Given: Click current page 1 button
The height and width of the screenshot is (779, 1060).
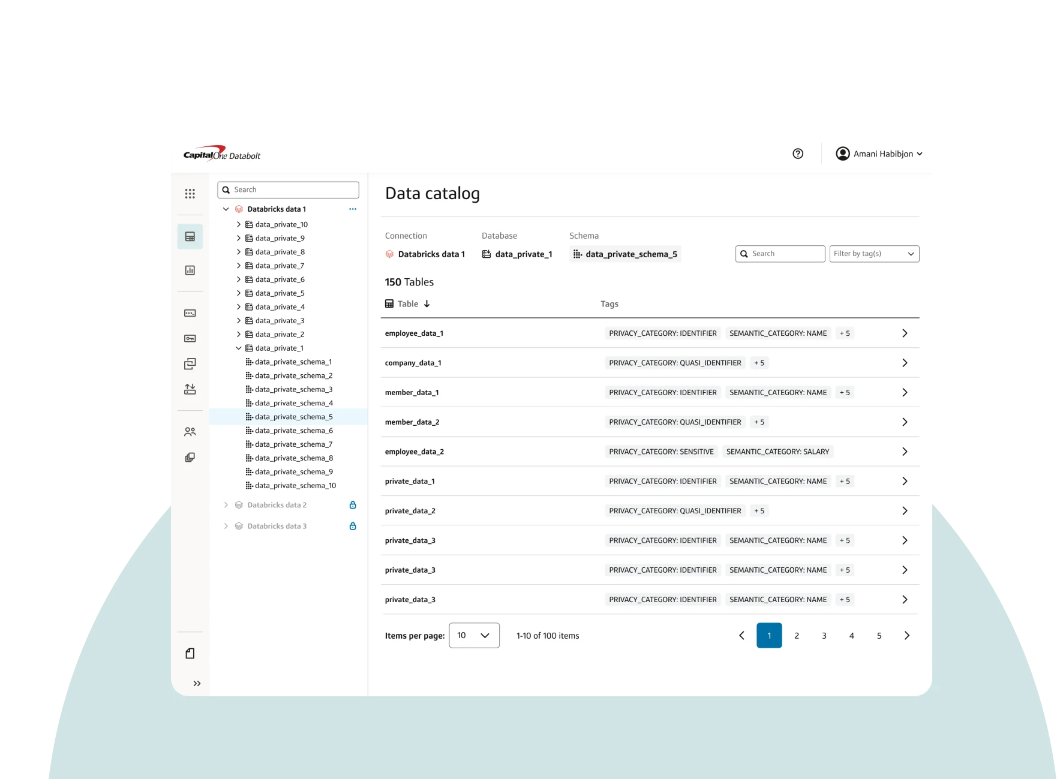Looking at the screenshot, I should click(769, 636).
